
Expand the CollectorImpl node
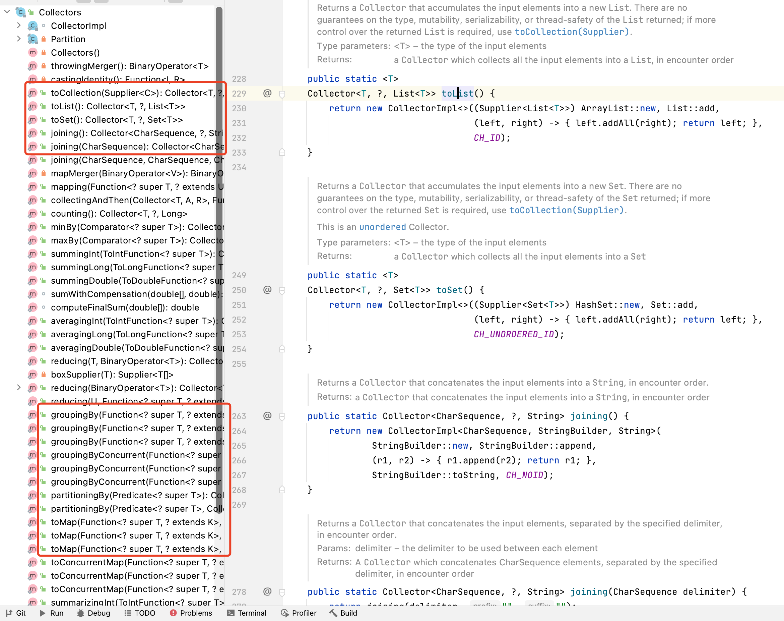(19, 25)
